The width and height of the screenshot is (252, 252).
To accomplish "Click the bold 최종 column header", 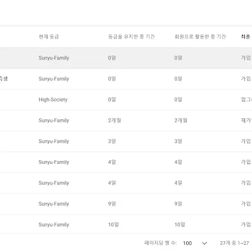I will pyautogui.click(x=246, y=36).
